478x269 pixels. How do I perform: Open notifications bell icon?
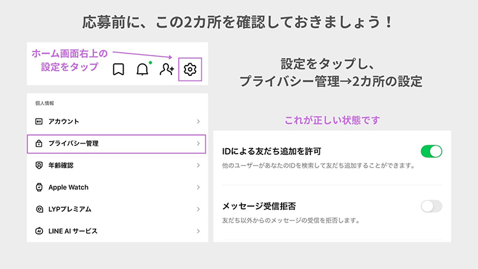142,69
